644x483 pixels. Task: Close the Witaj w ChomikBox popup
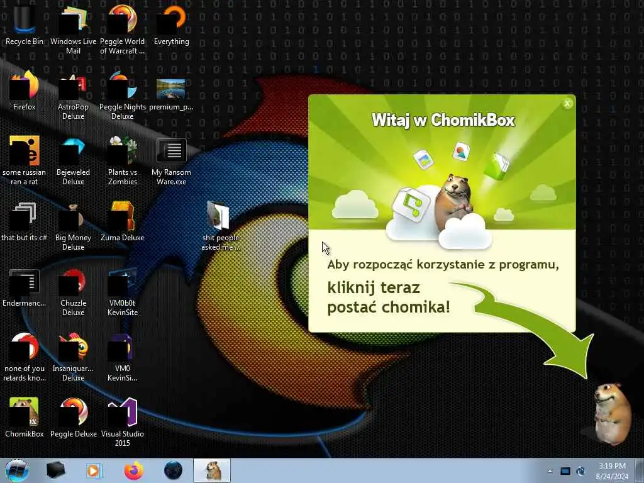567,104
